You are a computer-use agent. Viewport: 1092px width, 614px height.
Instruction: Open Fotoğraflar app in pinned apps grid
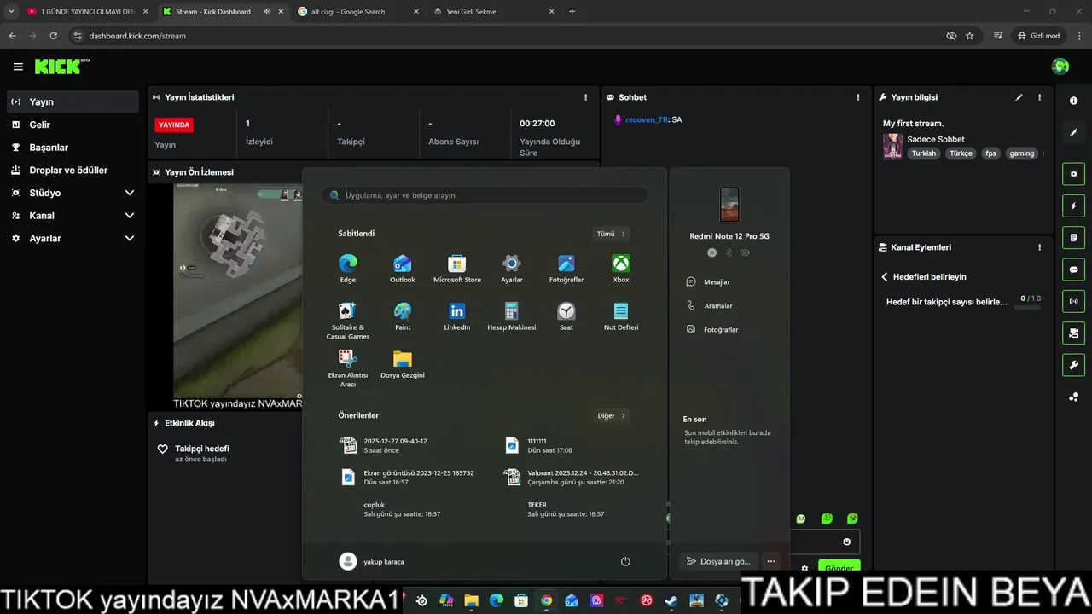566,269
